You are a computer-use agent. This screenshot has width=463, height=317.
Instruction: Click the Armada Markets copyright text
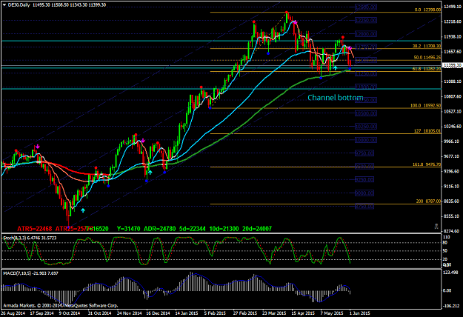click(61, 306)
